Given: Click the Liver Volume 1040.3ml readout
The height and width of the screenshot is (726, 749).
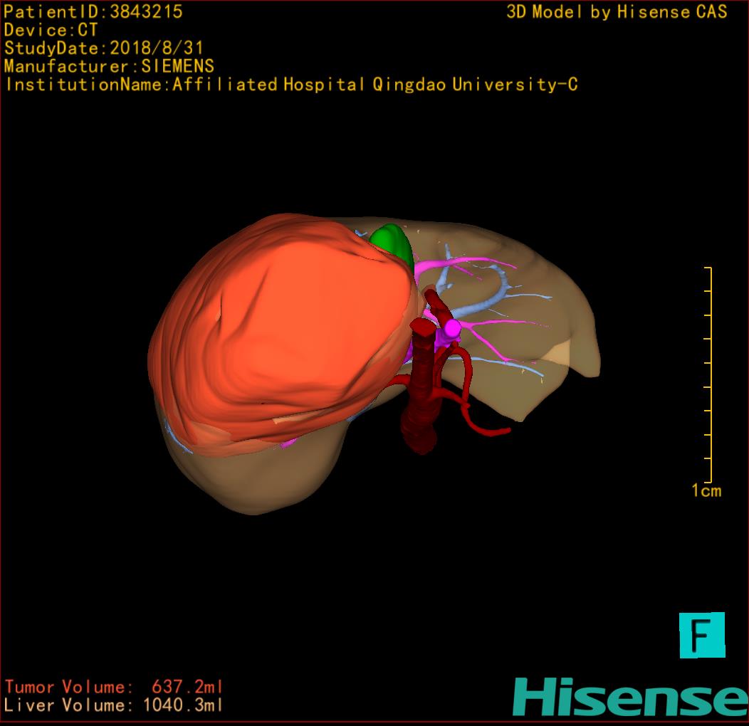Looking at the screenshot, I should pyautogui.click(x=114, y=705).
